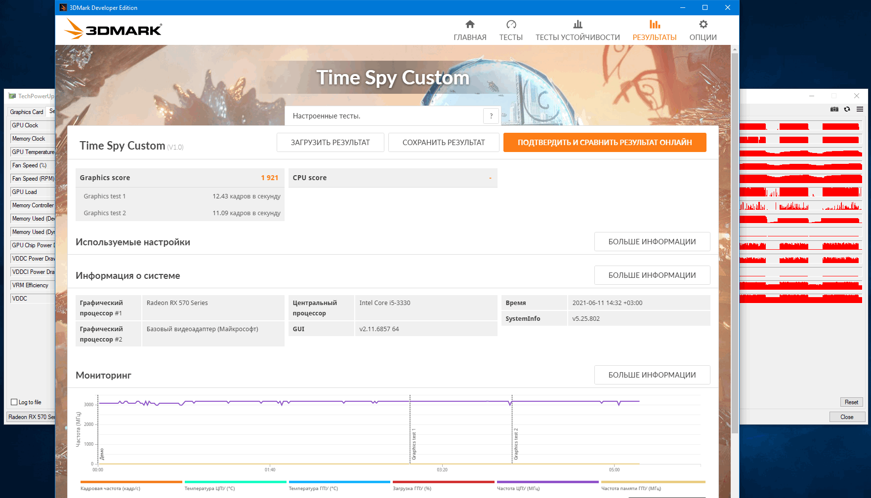
Task: Click the screenshot camera icon in GPU-Z
Action: click(x=834, y=109)
